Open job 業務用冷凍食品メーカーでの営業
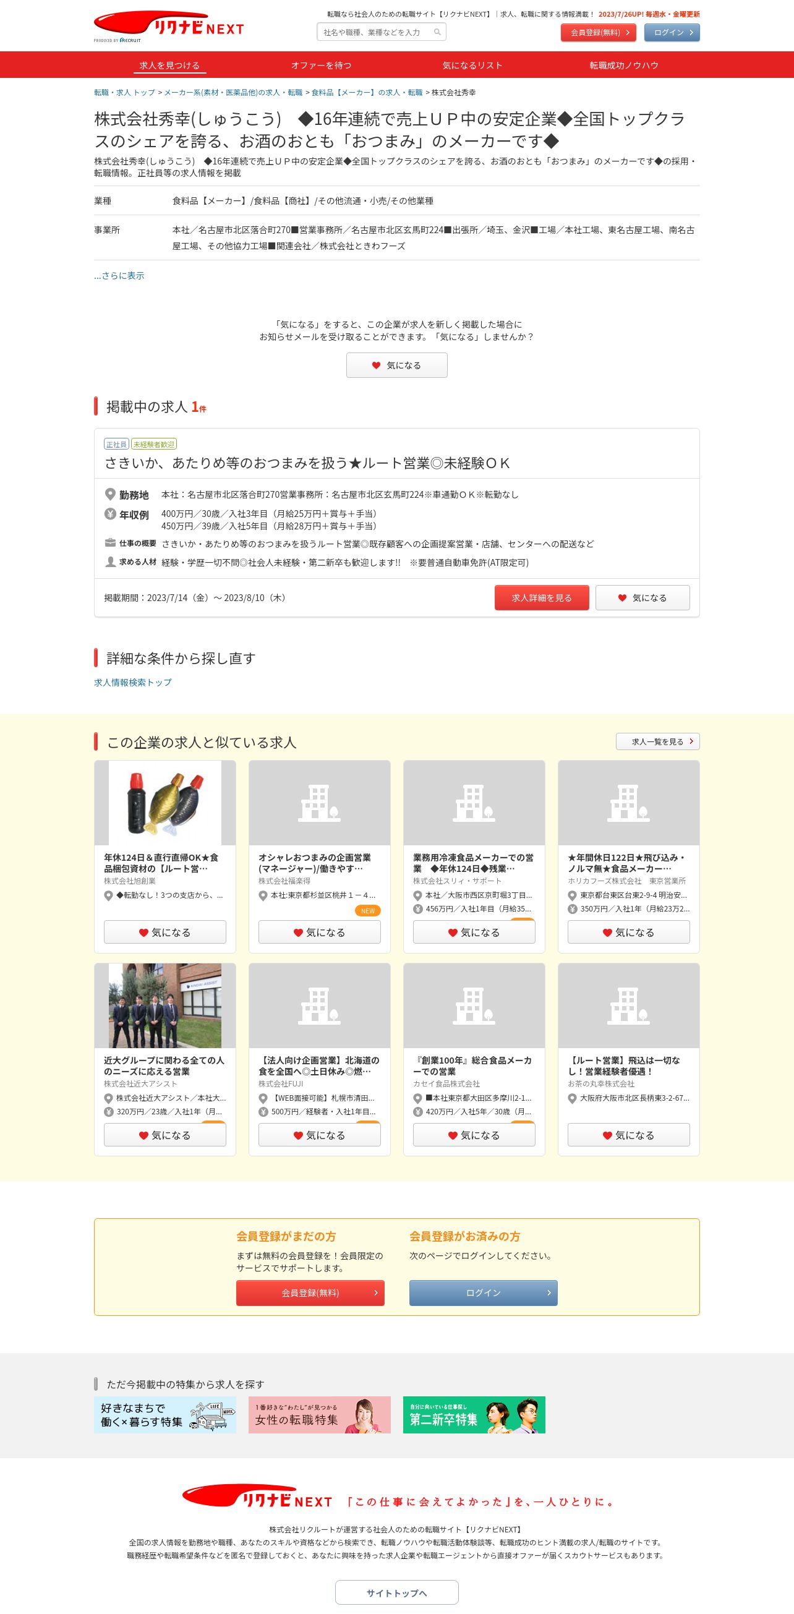The width and height of the screenshot is (794, 1614). pyautogui.click(x=473, y=863)
